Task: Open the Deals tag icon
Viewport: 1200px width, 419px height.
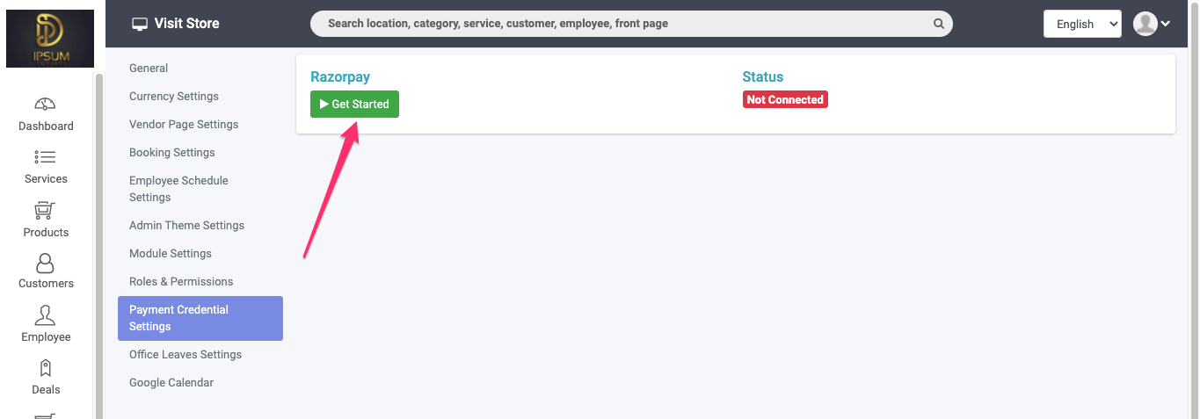Action: point(46,367)
